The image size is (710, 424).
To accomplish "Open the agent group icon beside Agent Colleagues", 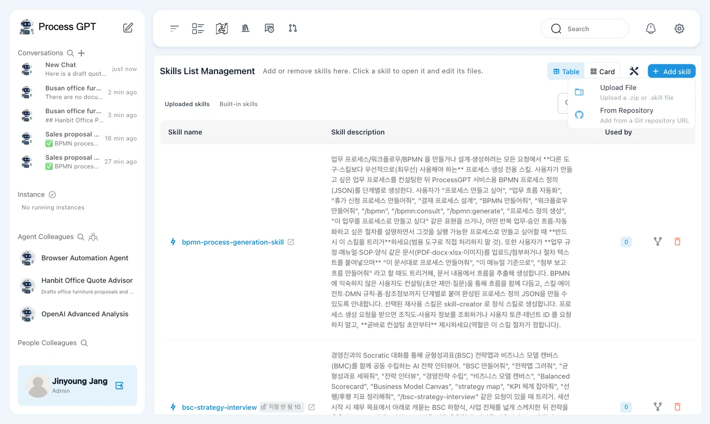I will 93,237.
